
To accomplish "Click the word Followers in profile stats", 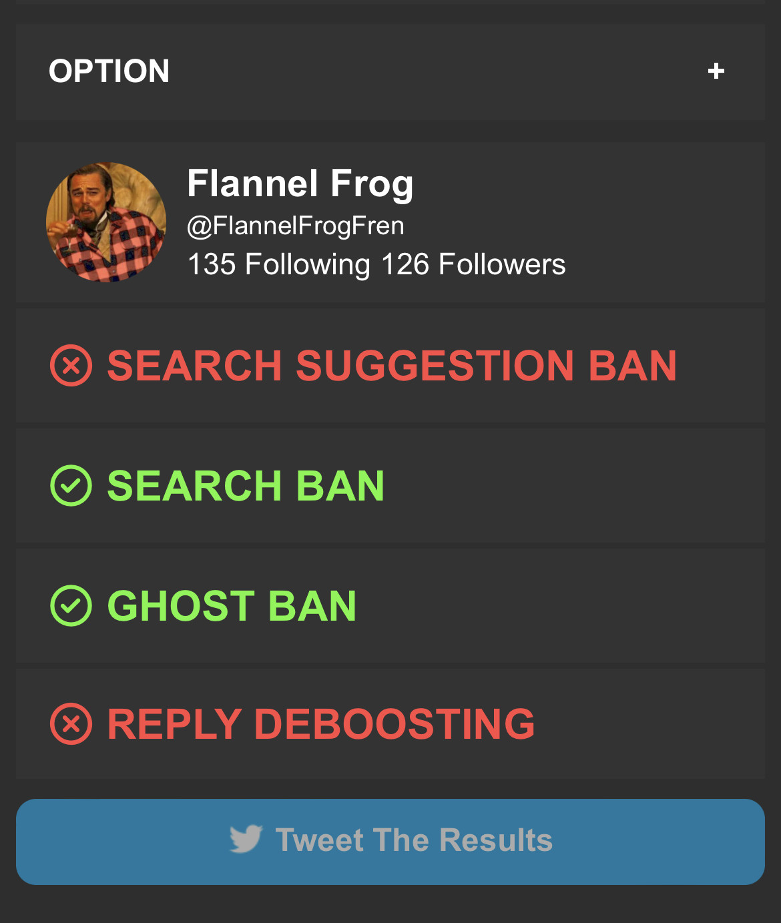I will click(x=502, y=264).
